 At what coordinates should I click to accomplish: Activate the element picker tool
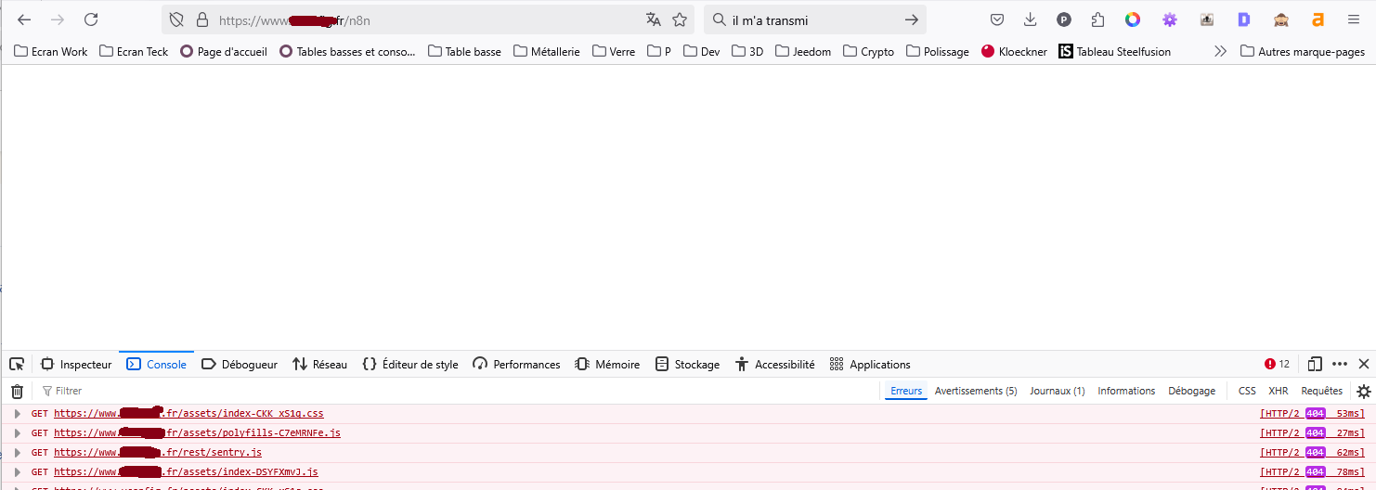17,365
